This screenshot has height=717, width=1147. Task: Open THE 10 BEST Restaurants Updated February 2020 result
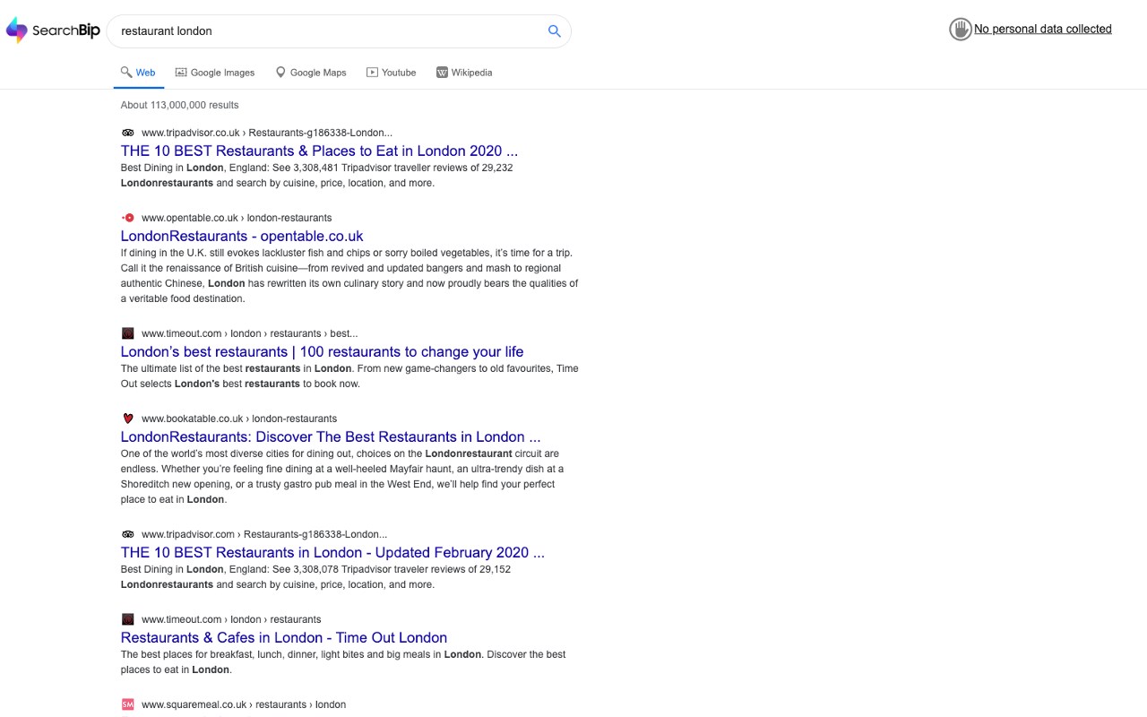click(x=332, y=552)
